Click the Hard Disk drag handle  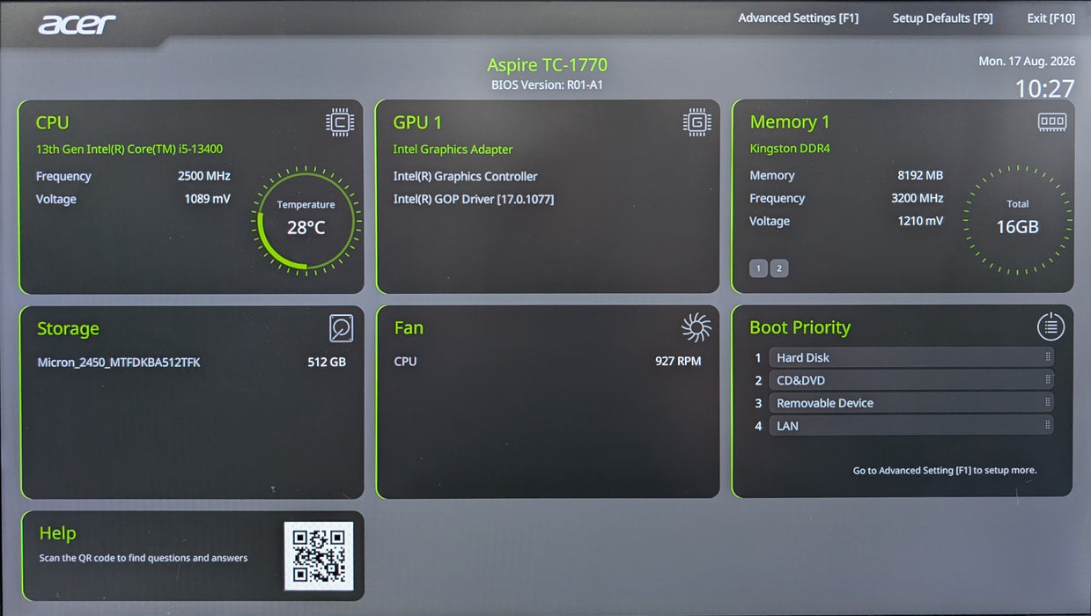1048,356
